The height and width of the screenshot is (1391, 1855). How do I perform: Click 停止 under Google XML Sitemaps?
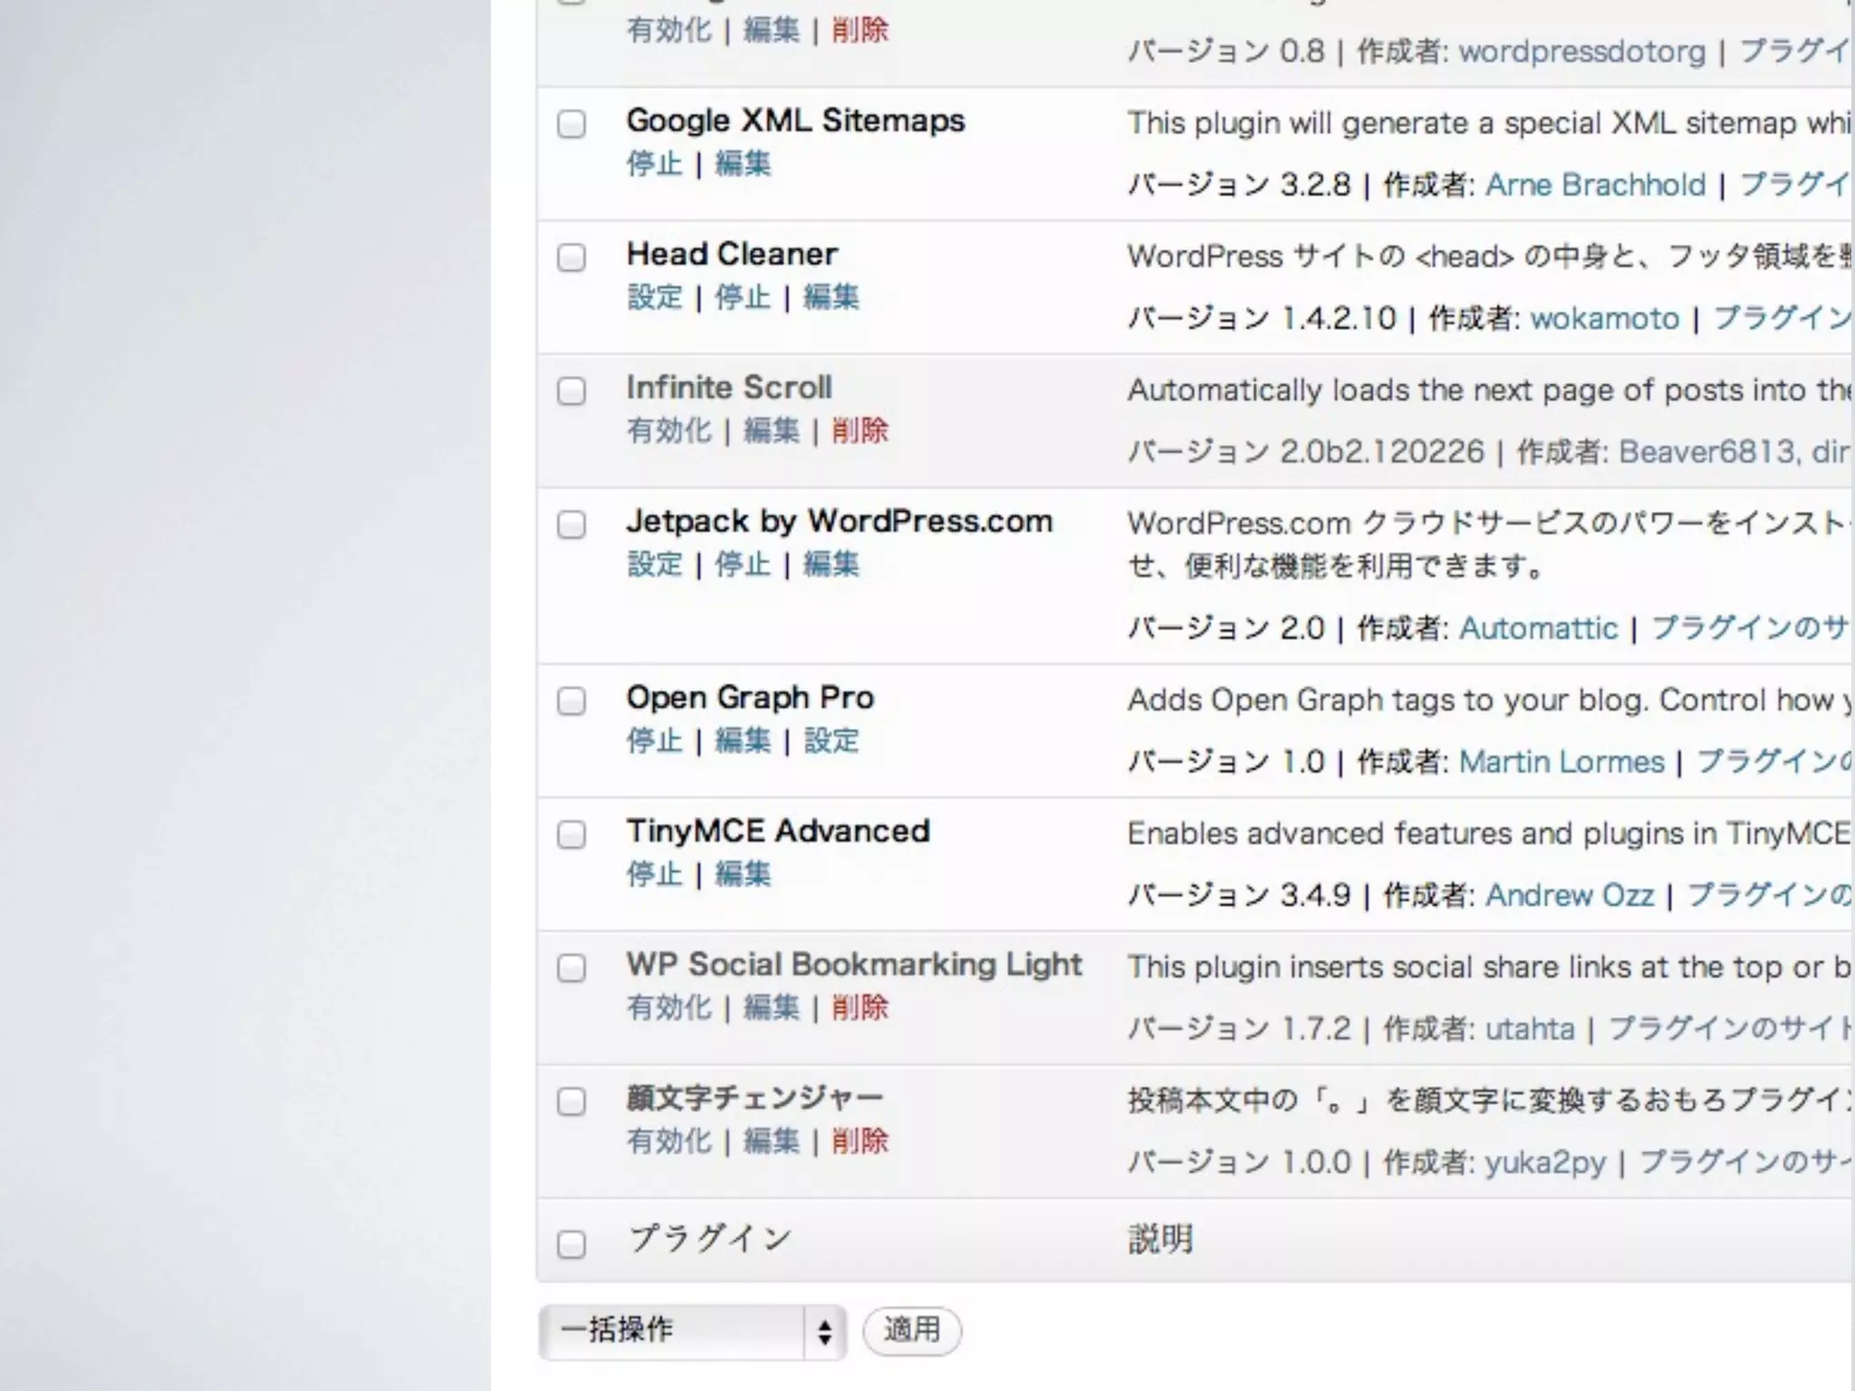(x=654, y=164)
